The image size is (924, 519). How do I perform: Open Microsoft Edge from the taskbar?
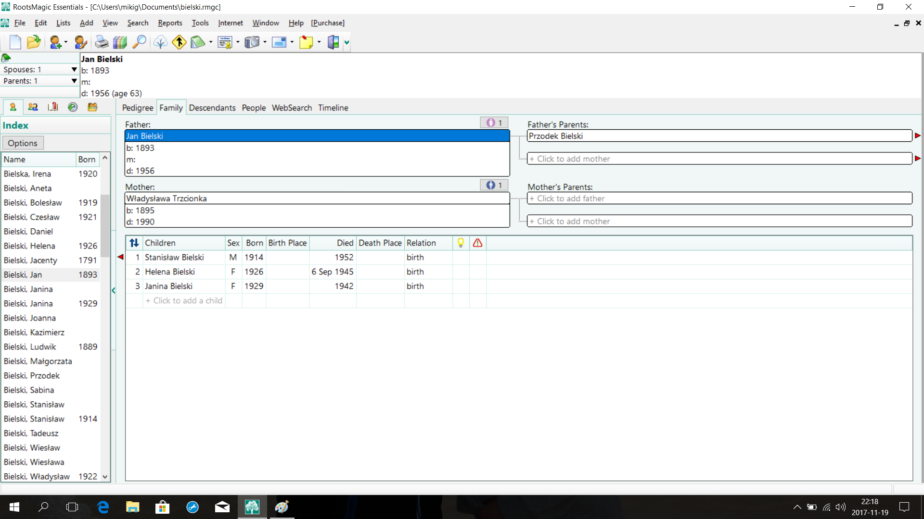tap(103, 507)
